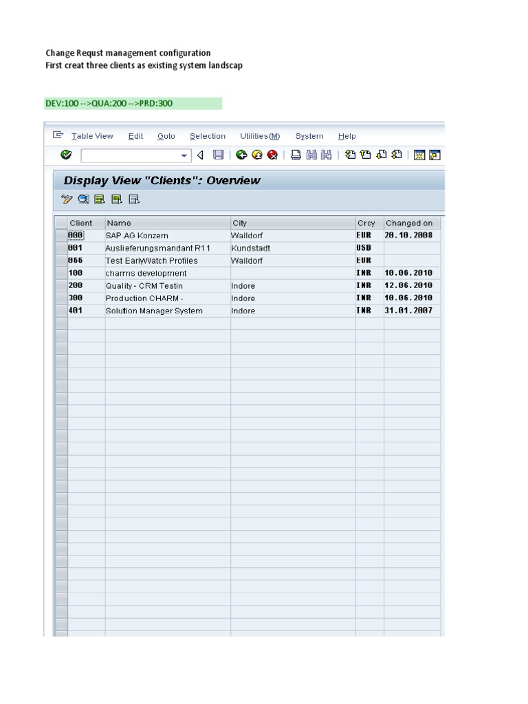Click the Deselect All table icon
528x704 pixels.
click(x=134, y=199)
